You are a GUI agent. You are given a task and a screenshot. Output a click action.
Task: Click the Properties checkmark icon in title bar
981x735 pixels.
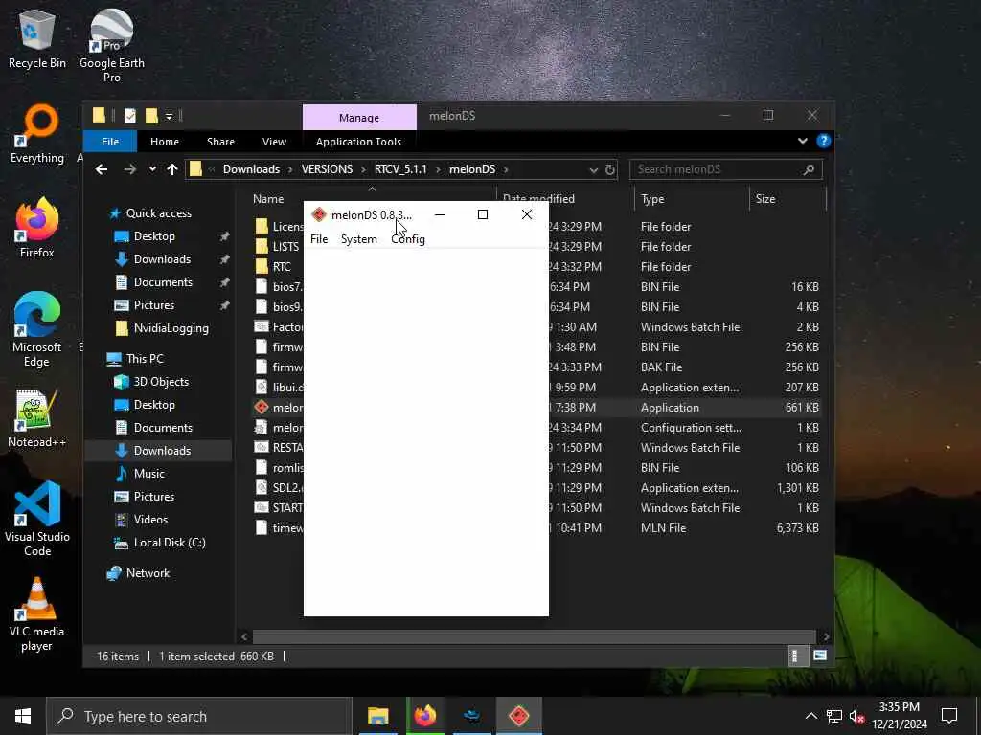point(130,116)
